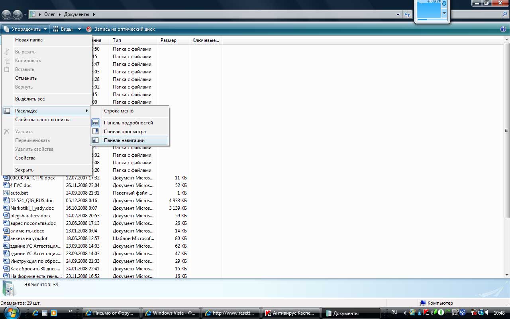Viewport: 510px width, 319px height.
Task: Open the Windows Start orb
Action: coord(12,312)
